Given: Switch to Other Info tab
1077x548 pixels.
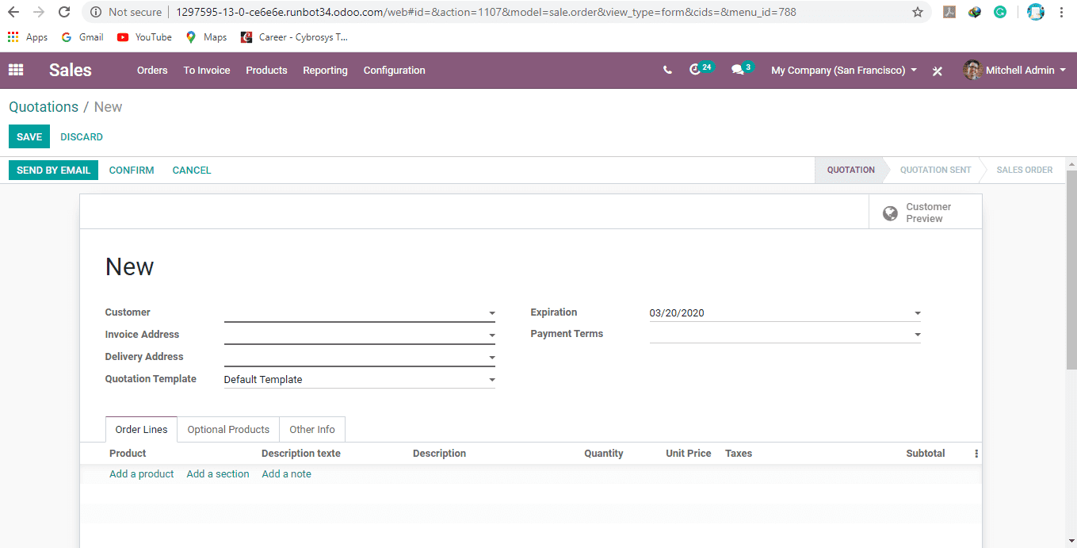Looking at the screenshot, I should 312,429.
